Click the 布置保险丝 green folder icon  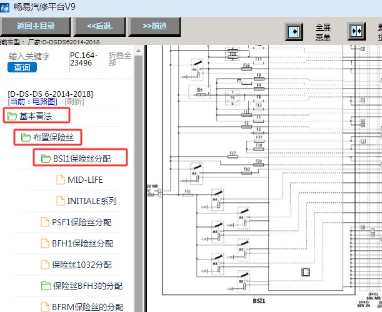click(26, 137)
